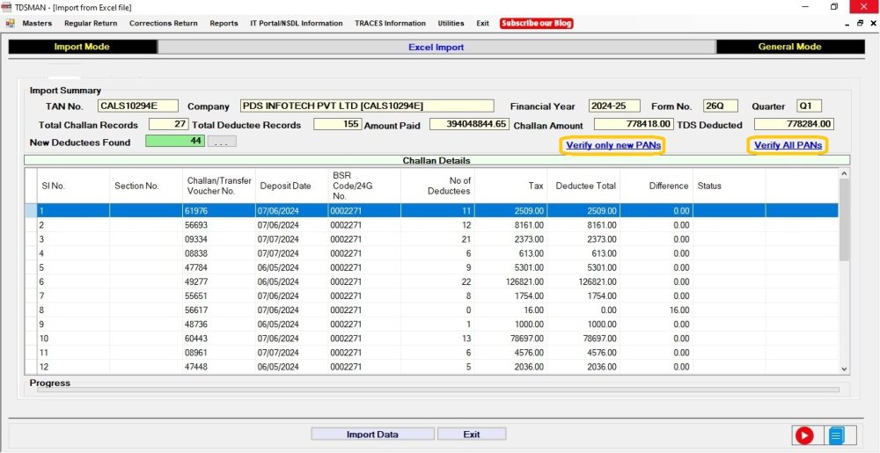Click the Deposit Date column header
Screen dimensions: 880x453
285,186
